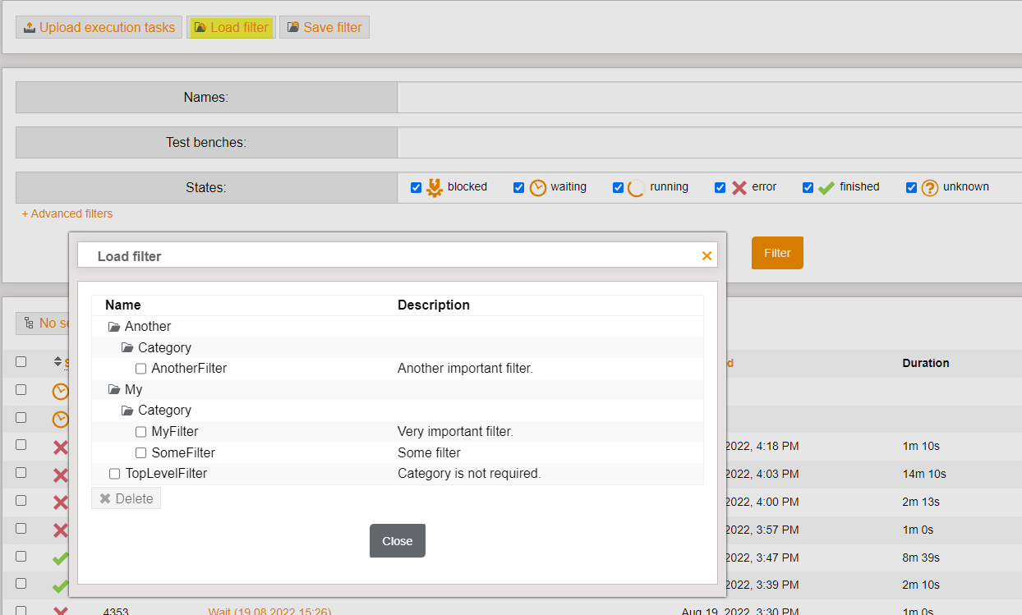Click the red error cross icon in the States row
1022x615 pixels.
[x=739, y=187]
